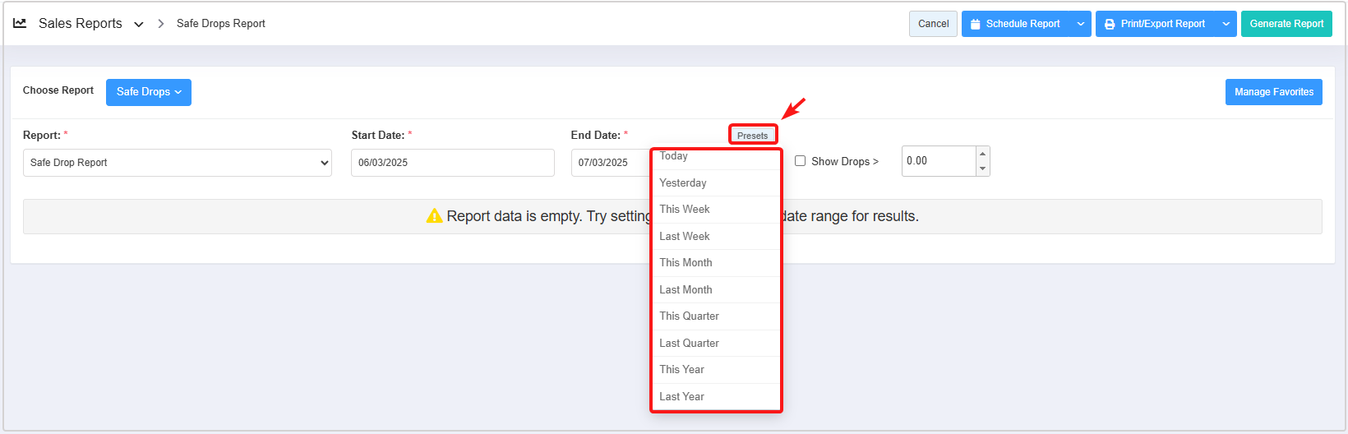Open Print/Export Report dropdown arrow
Viewport: 1348px width, 434px height.
coord(1226,24)
